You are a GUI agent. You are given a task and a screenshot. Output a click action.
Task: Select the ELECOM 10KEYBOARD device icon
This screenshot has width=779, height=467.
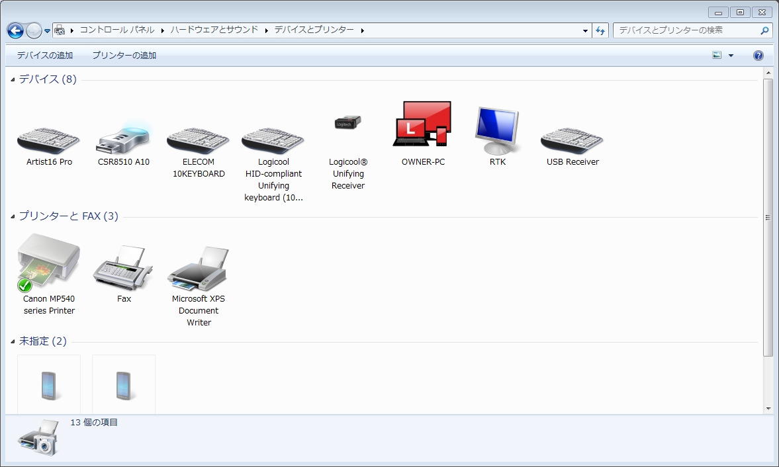point(199,141)
